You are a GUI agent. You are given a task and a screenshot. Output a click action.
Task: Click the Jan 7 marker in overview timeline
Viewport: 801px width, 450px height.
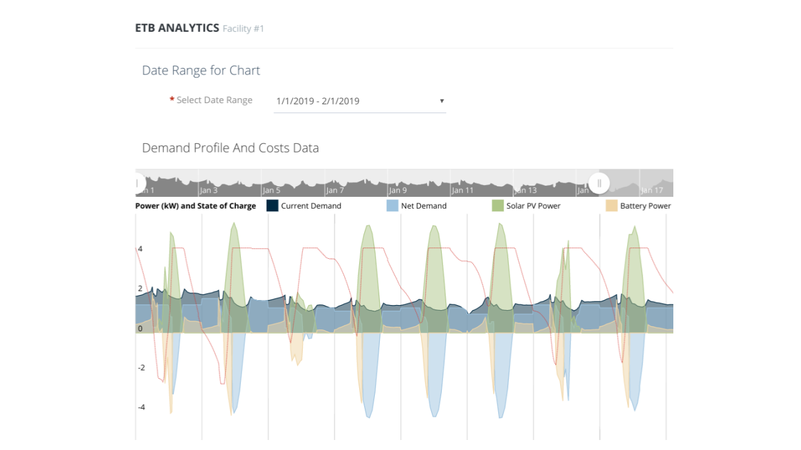[335, 190]
